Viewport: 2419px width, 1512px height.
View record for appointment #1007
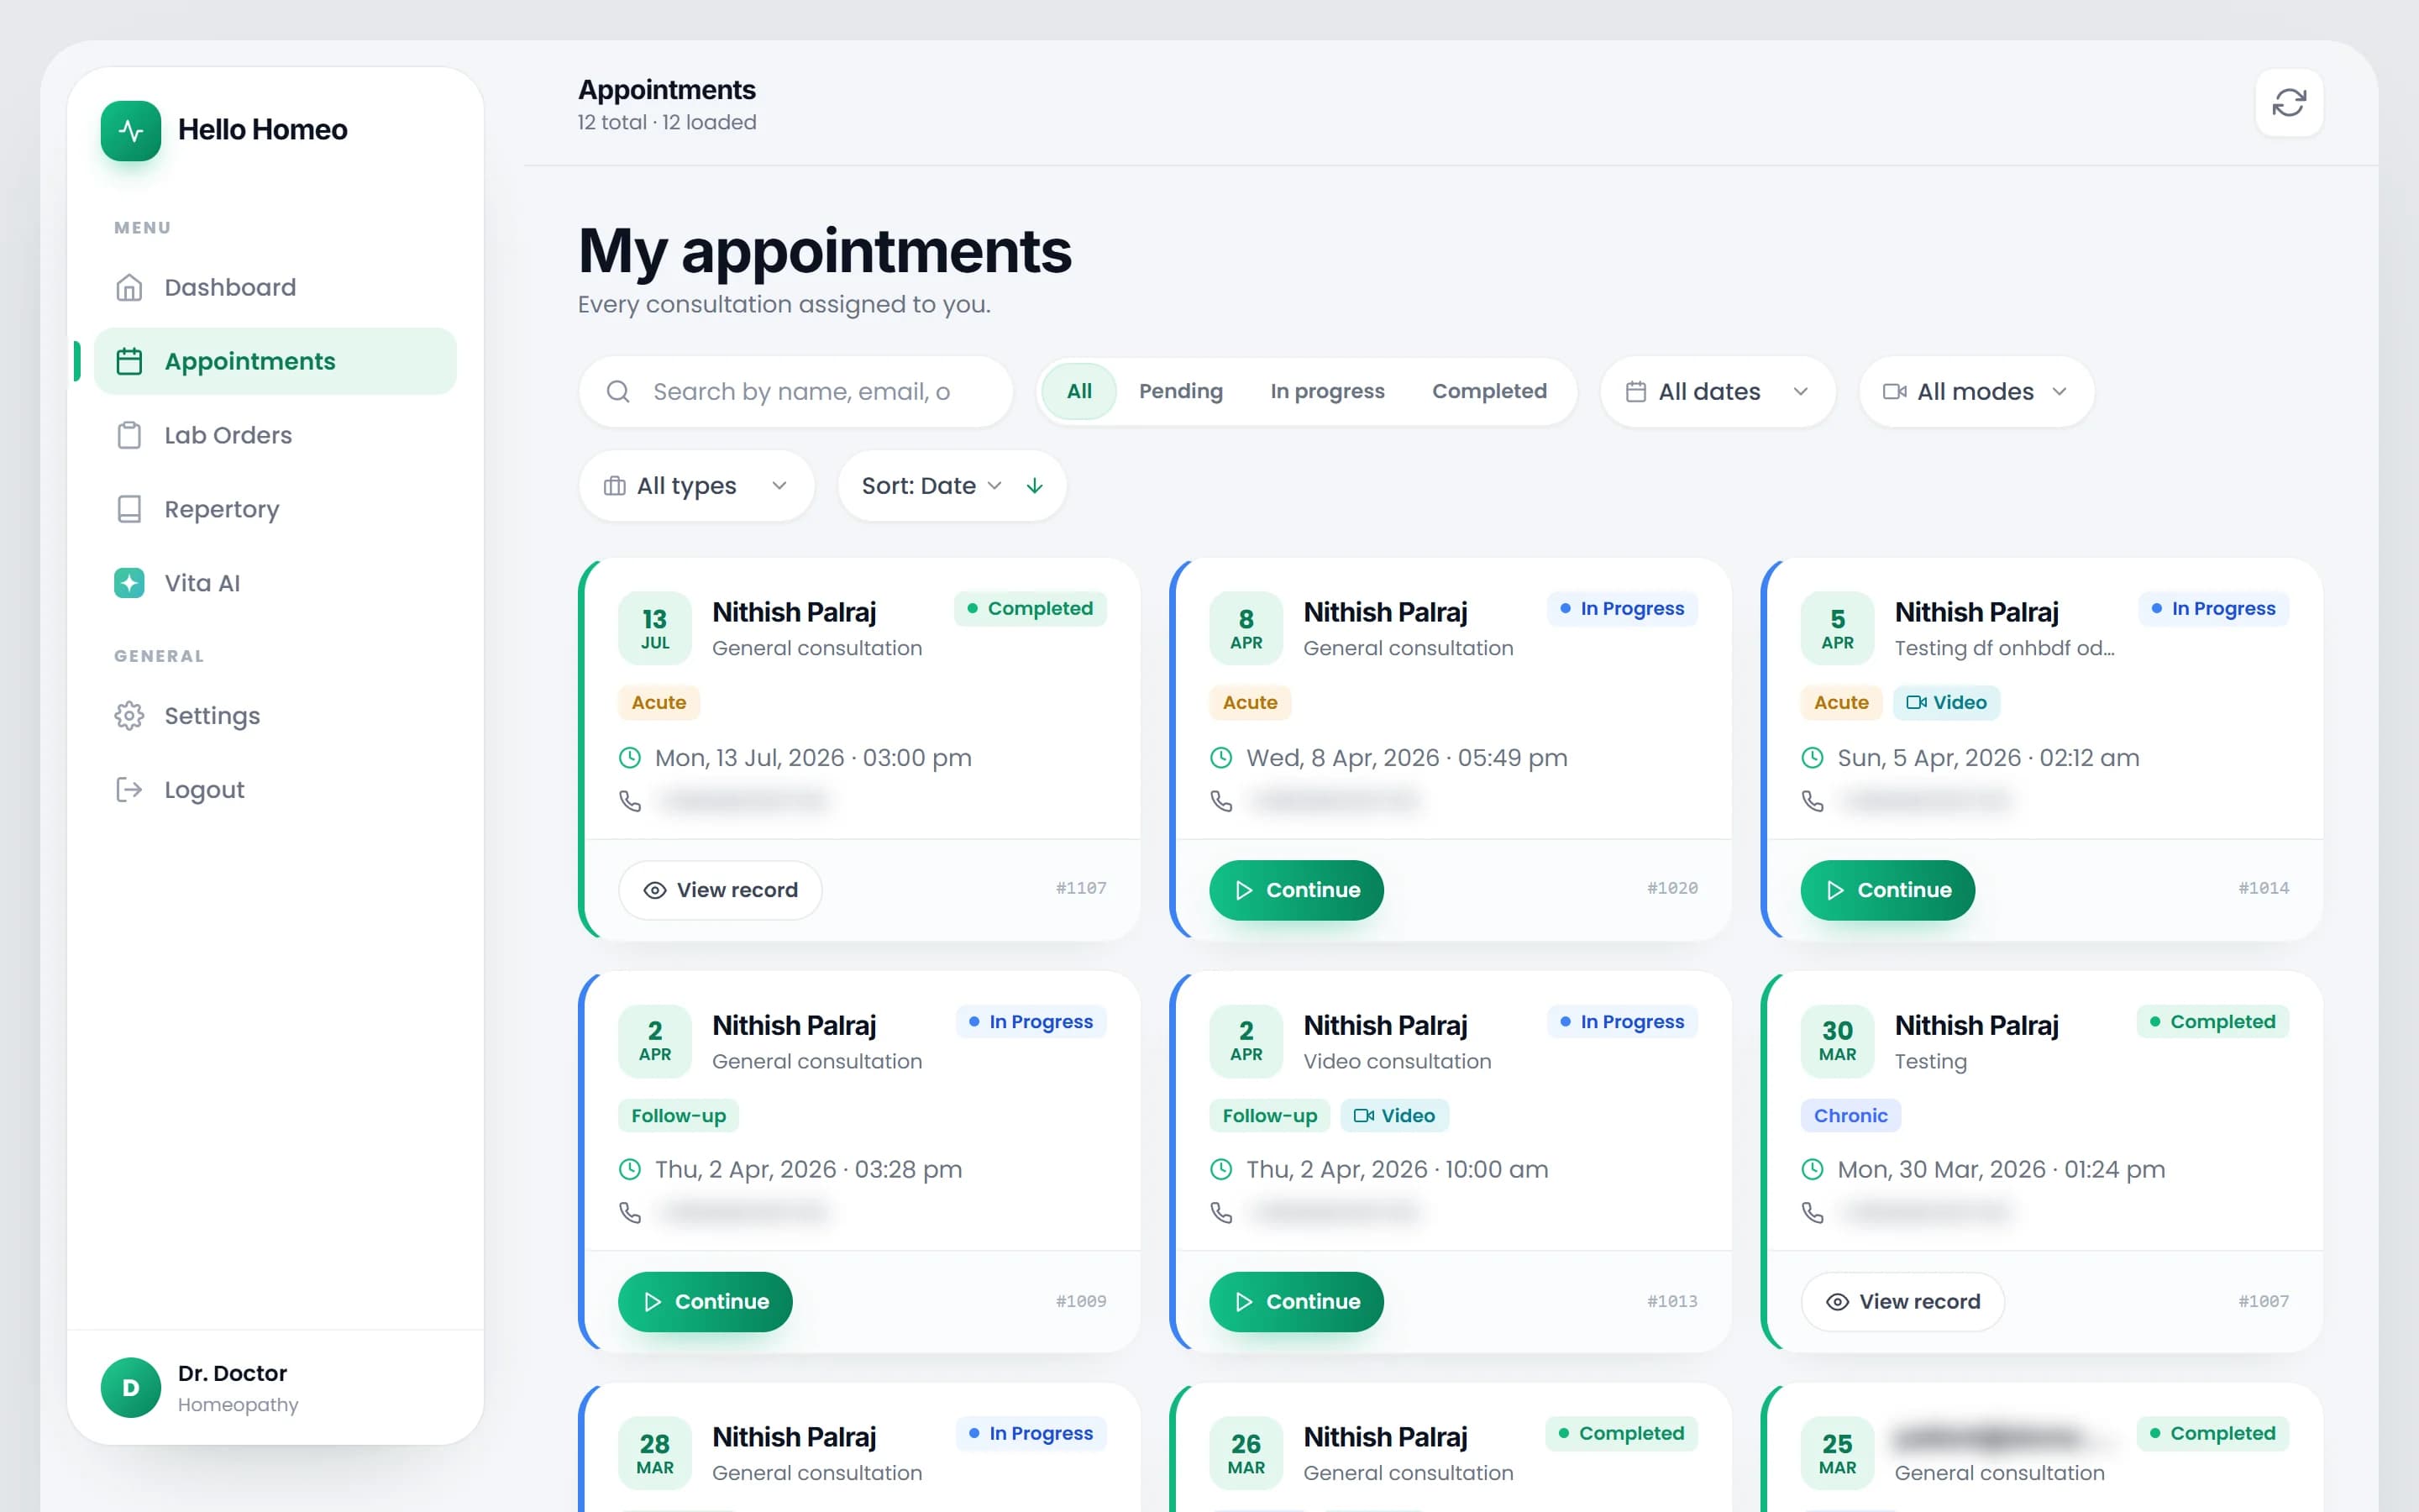click(x=1903, y=1302)
